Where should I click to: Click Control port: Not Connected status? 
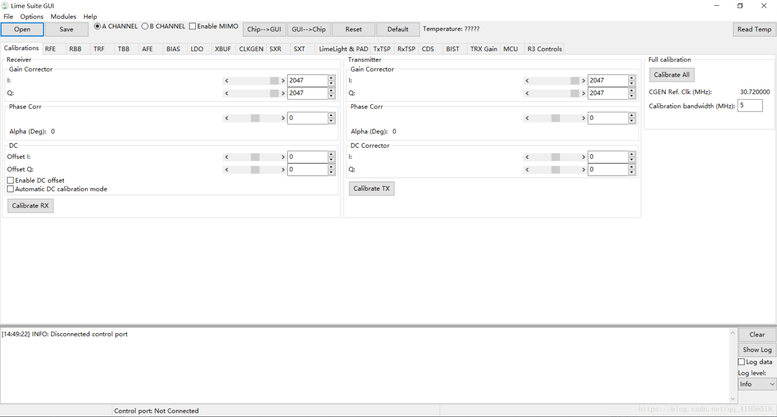point(156,411)
